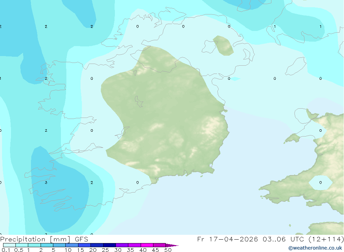344x252 pixels.
Task: Select the 40 to 45 mm magenta swatch
Action: (x=147, y=245)
